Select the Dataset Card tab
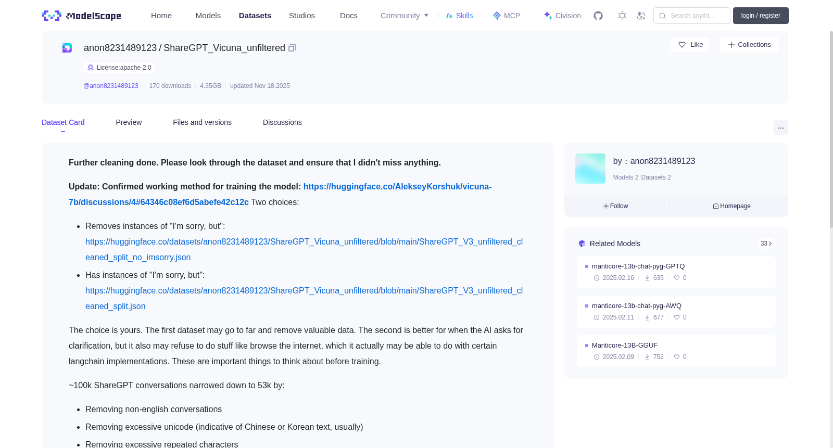The image size is (833, 448). pyautogui.click(x=63, y=122)
